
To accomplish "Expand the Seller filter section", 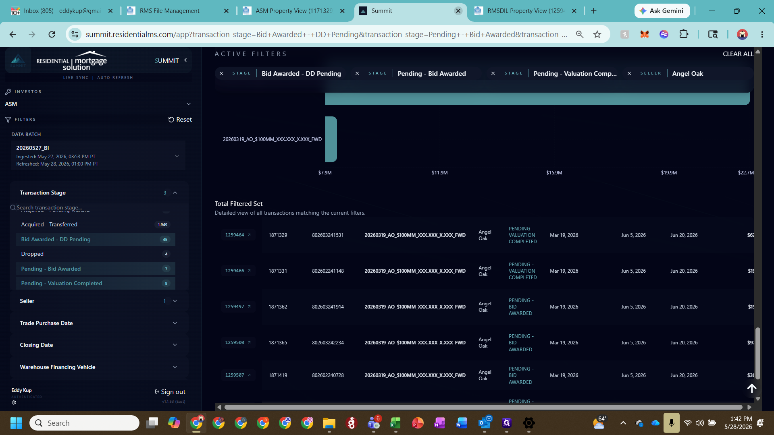I will tap(99, 301).
